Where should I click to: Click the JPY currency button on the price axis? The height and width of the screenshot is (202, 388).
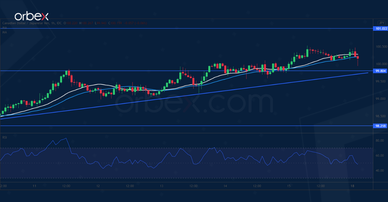click(381, 23)
